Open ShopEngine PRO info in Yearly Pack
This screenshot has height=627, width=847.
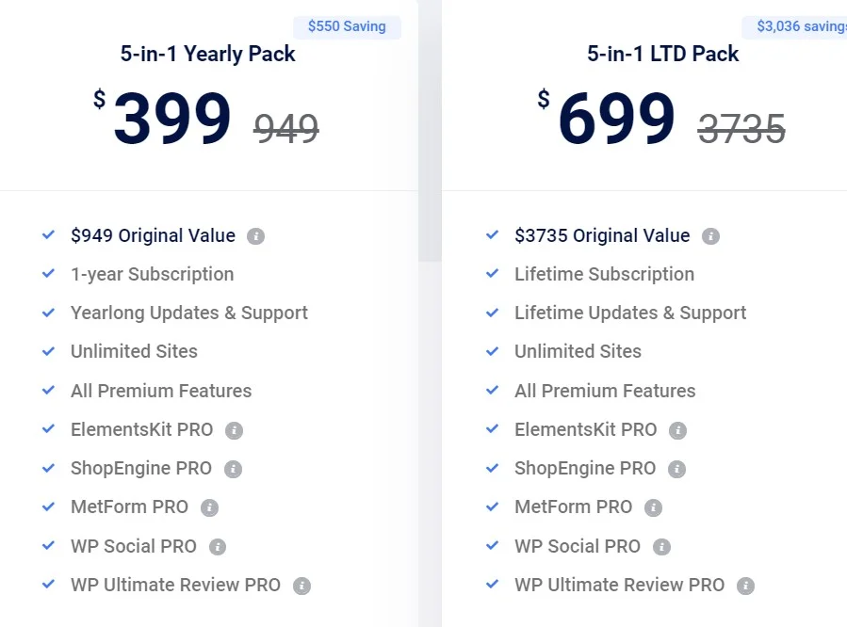pos(234,469)
